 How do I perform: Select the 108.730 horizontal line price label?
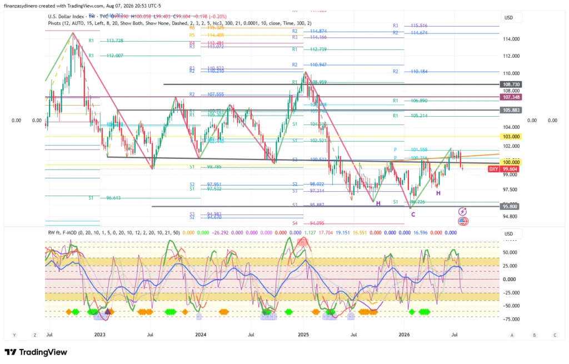511,84
